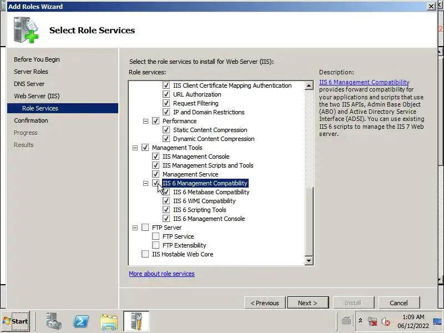
Task: Collapse the FTP Server node
Action: (x=135, y=228)
